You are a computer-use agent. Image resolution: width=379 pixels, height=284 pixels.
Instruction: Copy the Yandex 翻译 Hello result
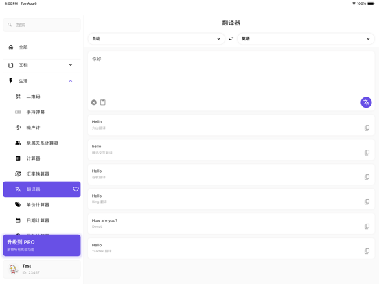[x=367, y=251]
